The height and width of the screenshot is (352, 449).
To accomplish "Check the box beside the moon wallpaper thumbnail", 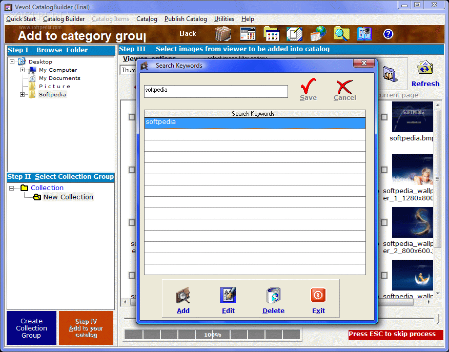I will click(384, 275).
